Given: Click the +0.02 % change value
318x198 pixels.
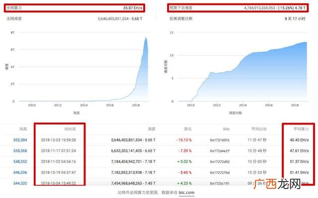Looking at the screenshot, I should coord(184,162).
